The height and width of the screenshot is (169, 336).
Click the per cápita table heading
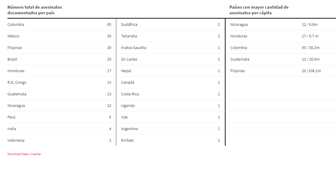[259, 10]
